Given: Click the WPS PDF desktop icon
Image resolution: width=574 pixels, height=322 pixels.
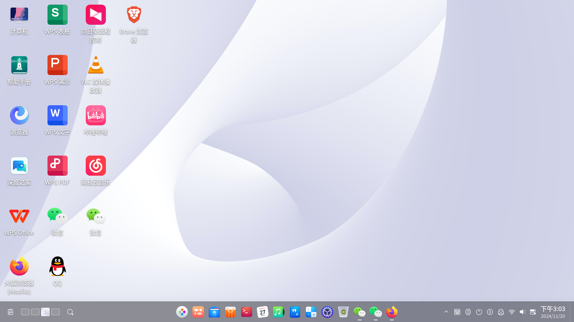Looking at the screenshot, I should pos(58,166).
